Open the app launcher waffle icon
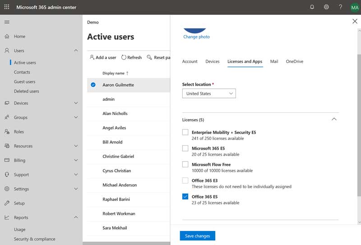Screen dimensions: 361x245 (x=7, y=7)
